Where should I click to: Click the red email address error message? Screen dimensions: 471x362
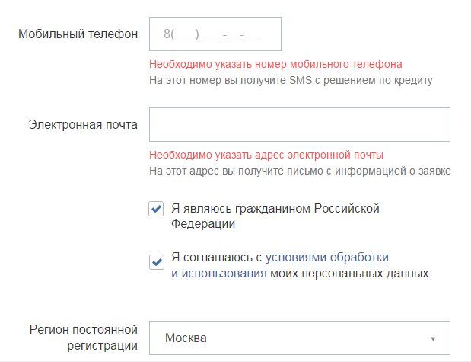[x=266, y=155]
